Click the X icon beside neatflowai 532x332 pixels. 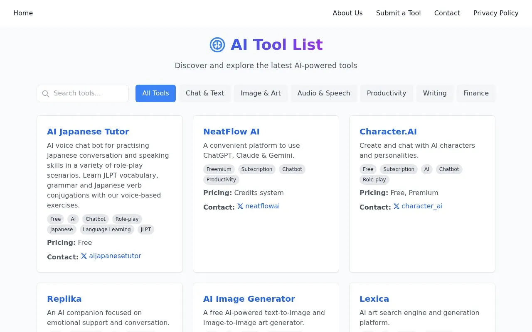[x=240, y=206]
